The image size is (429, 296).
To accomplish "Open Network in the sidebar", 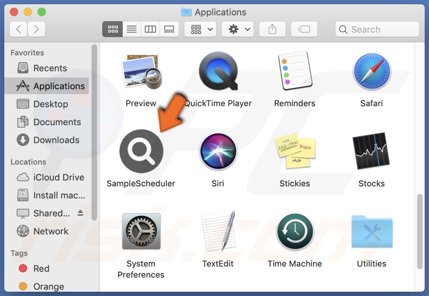I will pyautogui.click(x=47, y=231).
